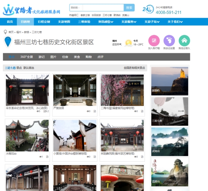
Task: Open the 行程定制 navigation item
Action: tap(44, 22)
